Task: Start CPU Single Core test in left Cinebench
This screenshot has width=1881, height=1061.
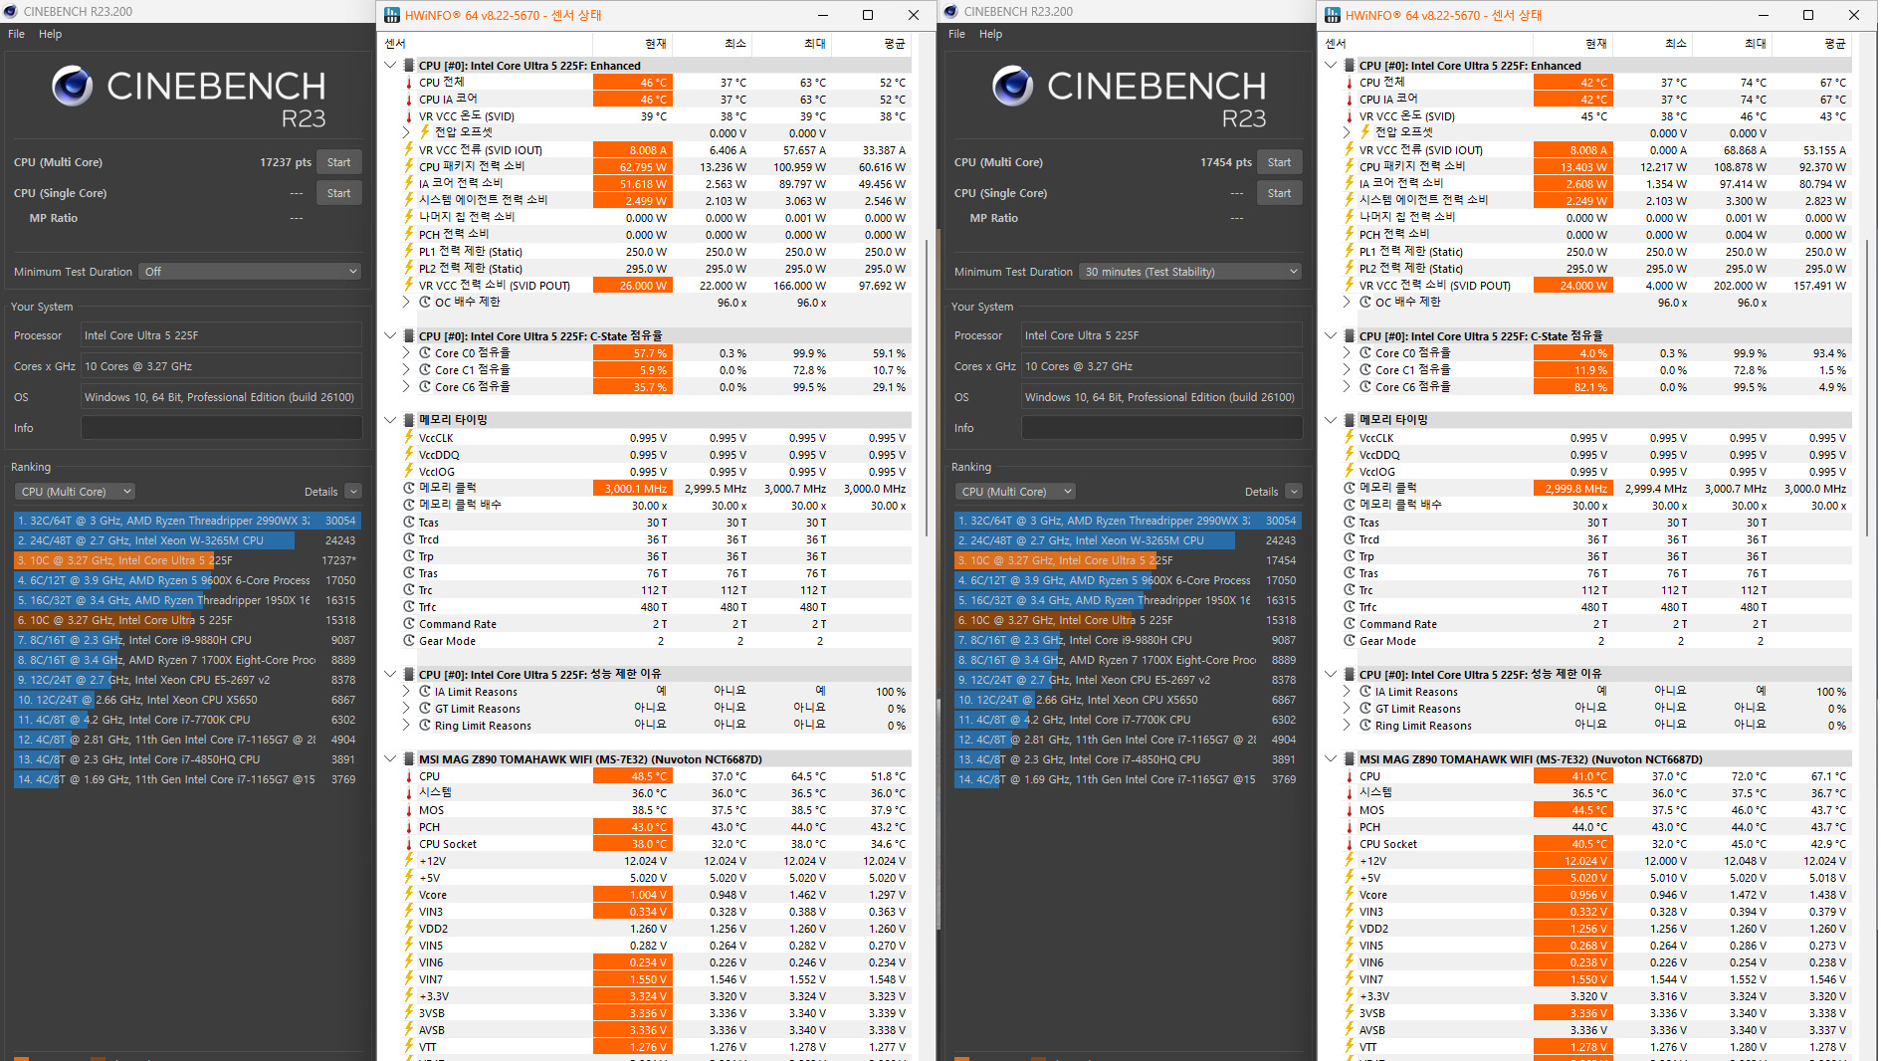Action: pos(338,193)
